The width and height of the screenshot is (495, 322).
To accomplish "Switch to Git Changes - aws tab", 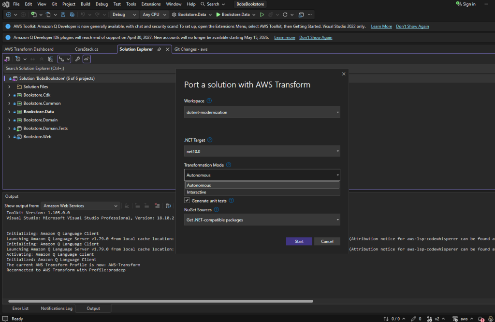I will coord(191,49).
